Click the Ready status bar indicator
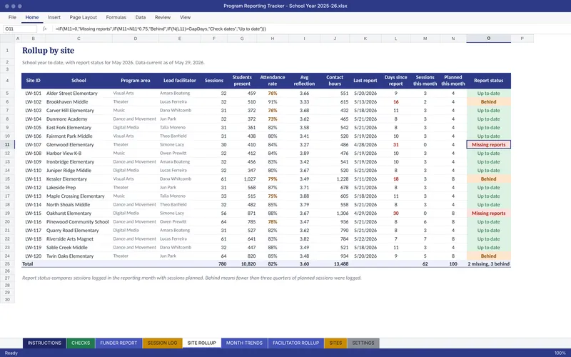Viewport: 571px width, 357px height. tap(11, 353)
